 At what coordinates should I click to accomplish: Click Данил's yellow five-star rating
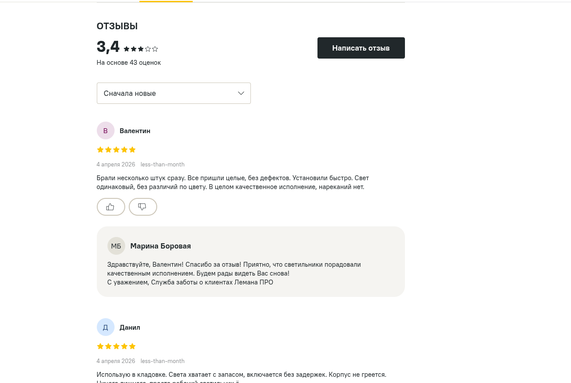(x=116, y=346)
